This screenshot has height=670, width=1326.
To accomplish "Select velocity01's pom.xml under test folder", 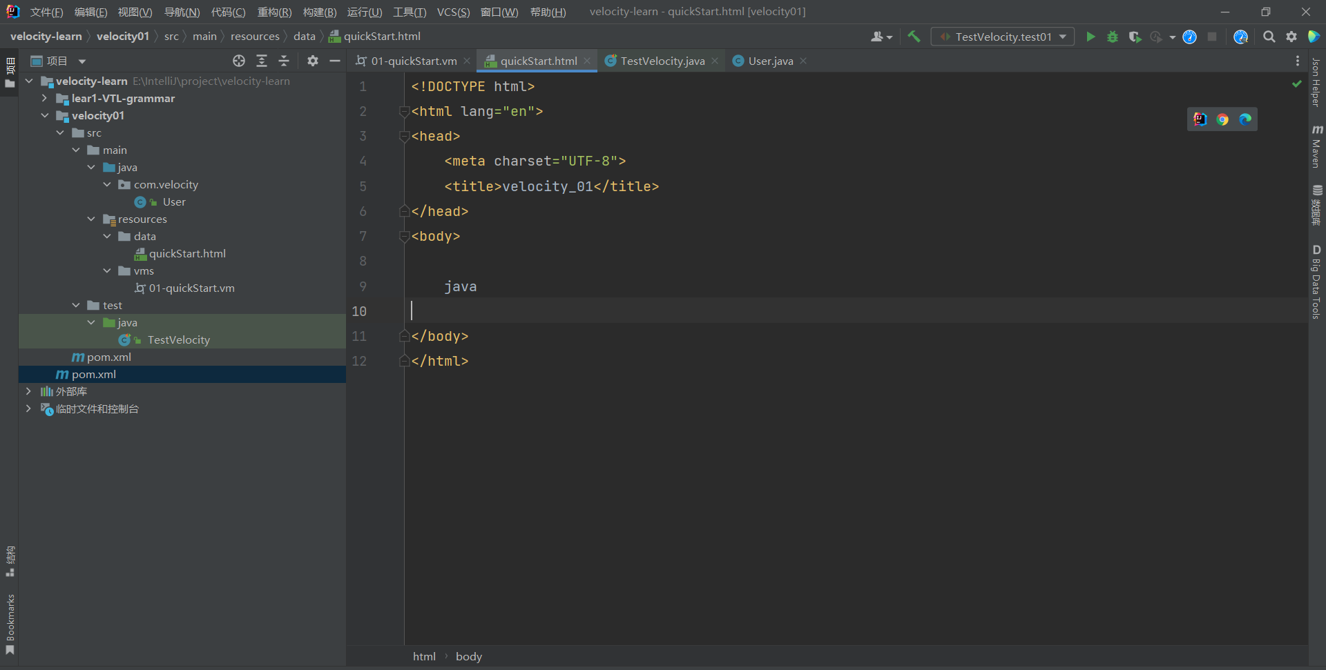I will [x=109, y=357].
